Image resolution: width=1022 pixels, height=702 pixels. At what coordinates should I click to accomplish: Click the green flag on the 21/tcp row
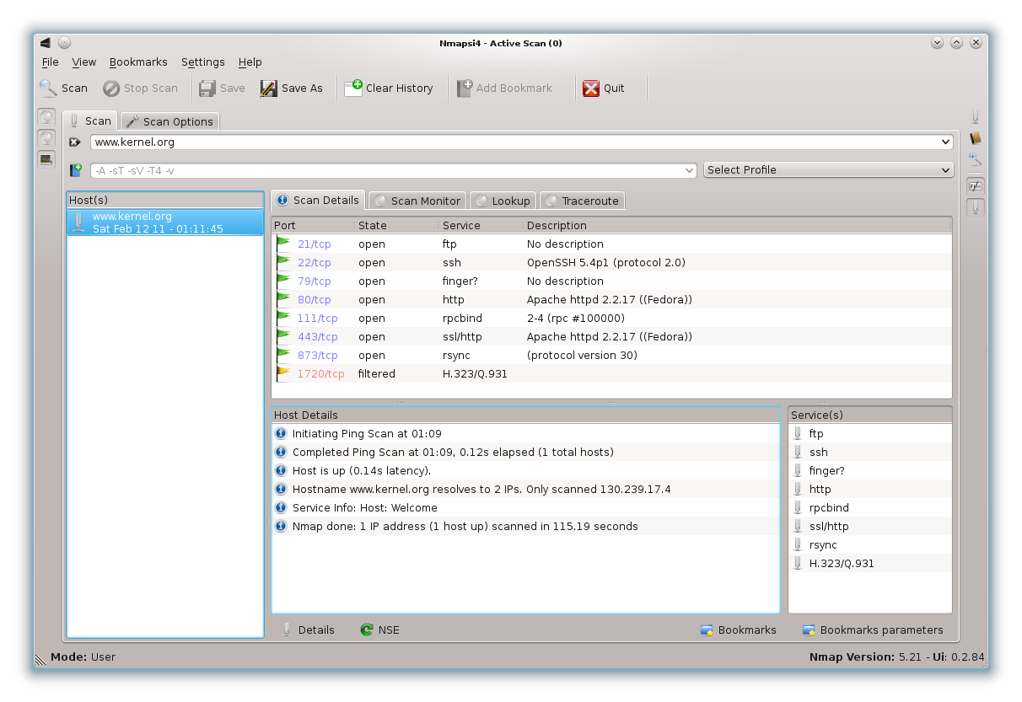tap(283, 244)
